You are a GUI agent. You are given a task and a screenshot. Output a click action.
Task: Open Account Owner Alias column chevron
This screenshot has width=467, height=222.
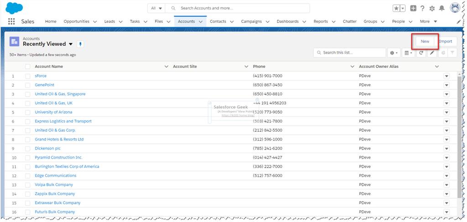pyautogui.click(x=437, y=67)
